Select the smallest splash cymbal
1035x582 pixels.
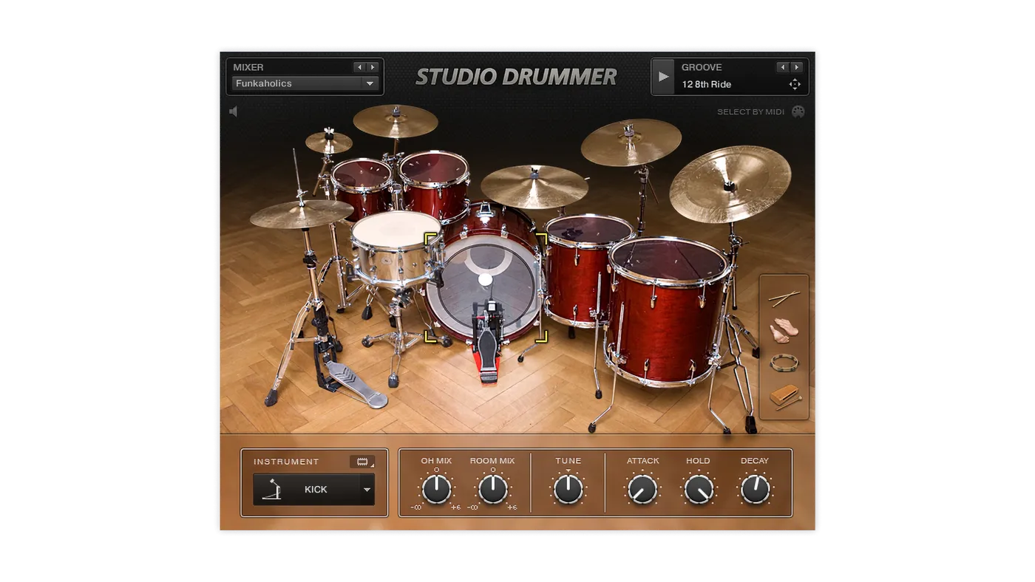tap(329, 142)
